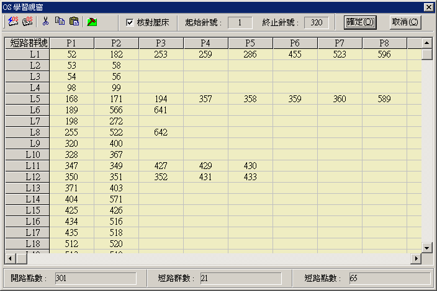Click cell 253 in row L1

(x=161, y=54)
